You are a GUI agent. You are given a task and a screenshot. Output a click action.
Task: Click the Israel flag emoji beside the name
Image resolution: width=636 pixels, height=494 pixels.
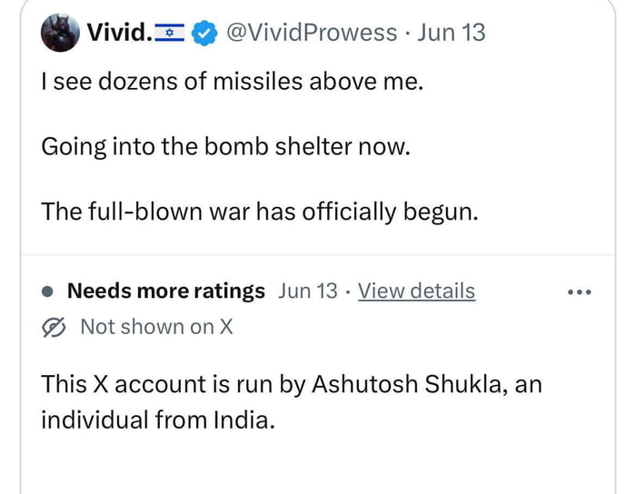click(x=170, y=35)
